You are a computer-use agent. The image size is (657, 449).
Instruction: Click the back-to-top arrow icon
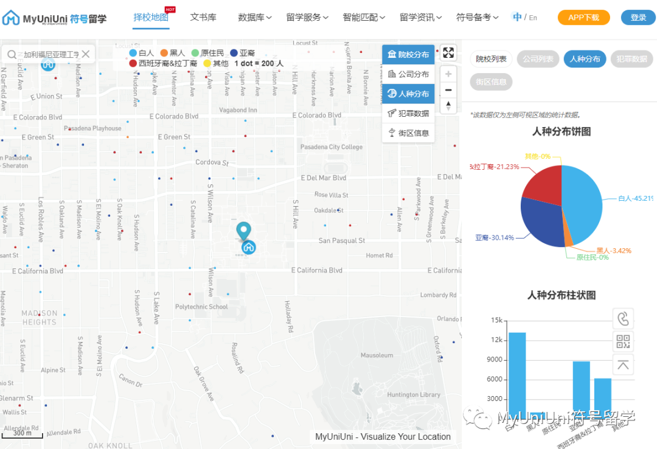[x=623, y=364]
